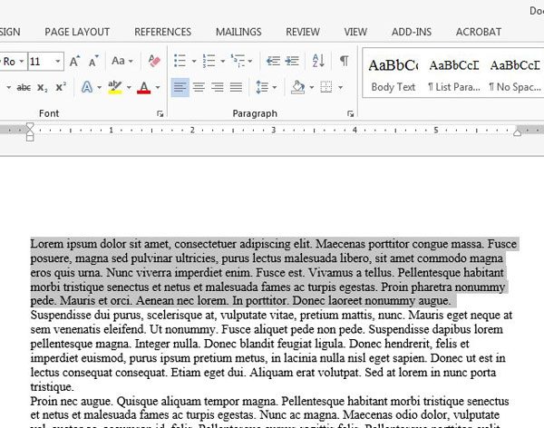Click the Clear All Formatting eraser icon

click(x=153, y=62)
